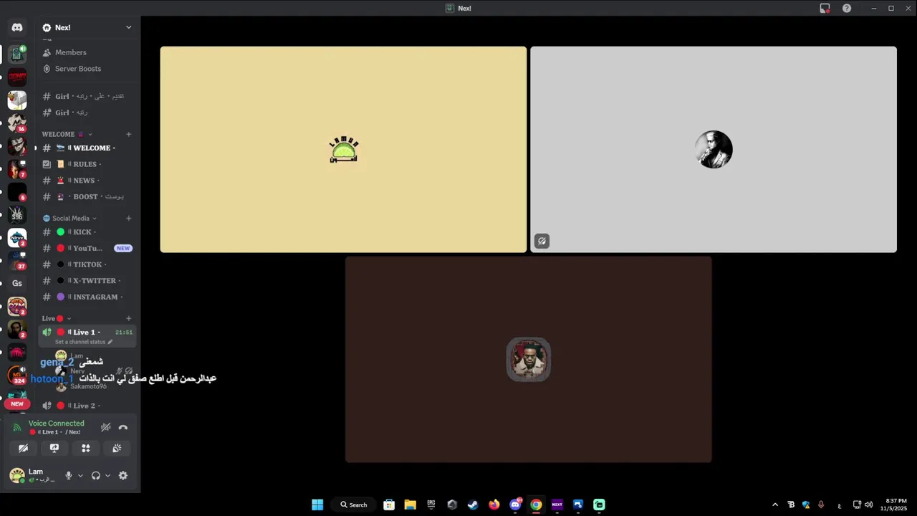Open the NEWS channel
The image size is (917, 516).
point(87,181)
